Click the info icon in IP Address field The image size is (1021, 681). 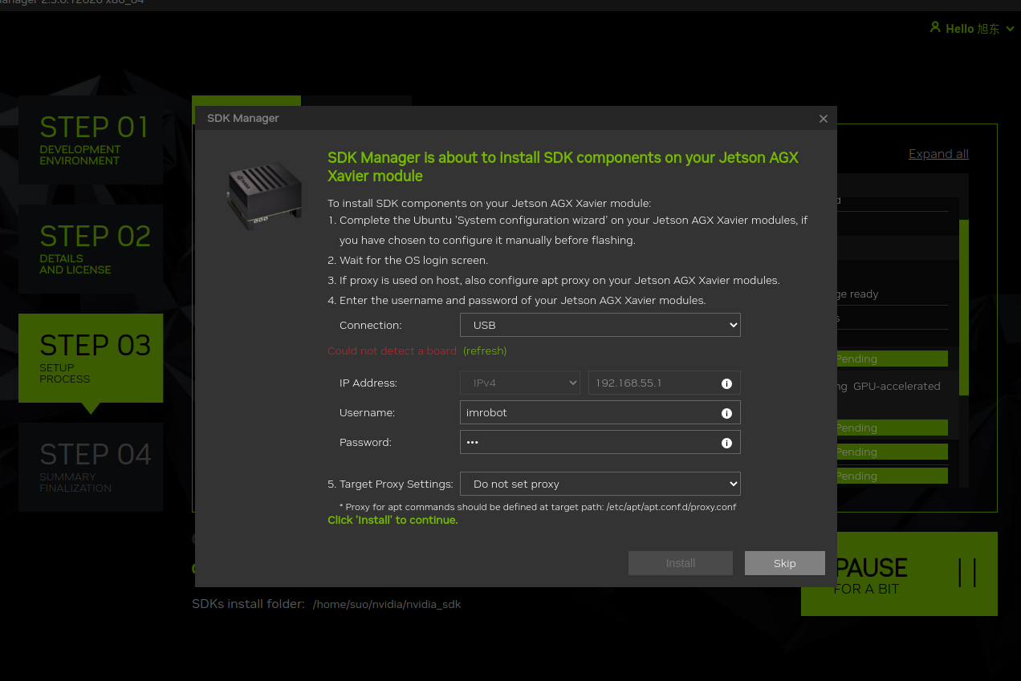click(726, 383)
